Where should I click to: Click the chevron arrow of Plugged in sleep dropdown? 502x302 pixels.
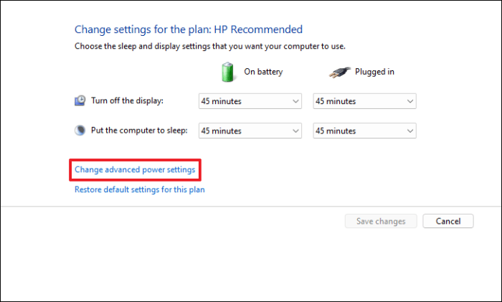point(409,131)
